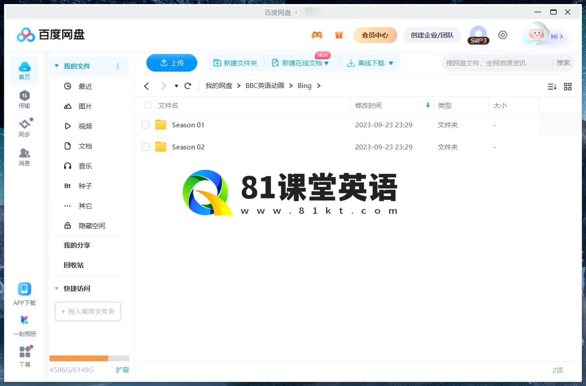Viewport: 586px width, 386px height.
Task: Click the 4586G/6149G storage text
Action: pyautogui.click(x=72, y=370)
